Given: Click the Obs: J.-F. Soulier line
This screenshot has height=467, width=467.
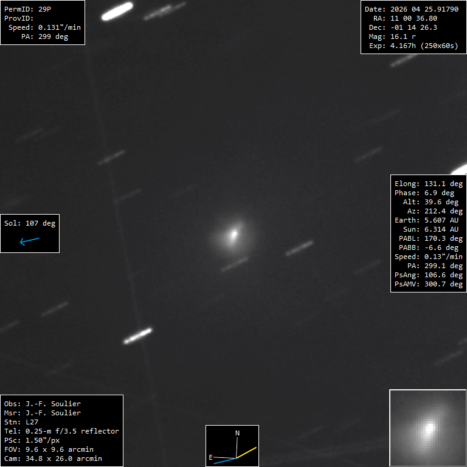Looking at the screenshot, I should (43, 404).
